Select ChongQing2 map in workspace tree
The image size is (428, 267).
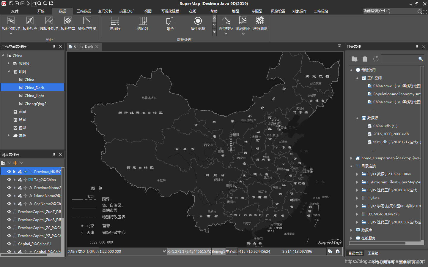pos(35,104)
